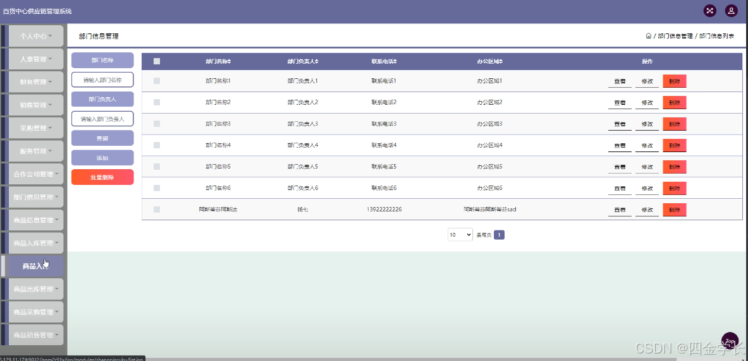Expand 服务管理 sidebar menu
The height and width of the screenshot is (361, 748).
tap(36, 151)
